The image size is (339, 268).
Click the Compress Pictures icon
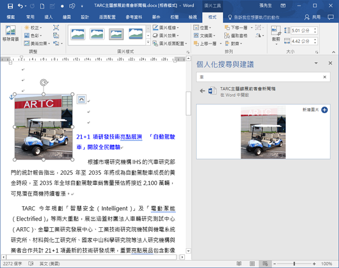click(x=56, y=28)
